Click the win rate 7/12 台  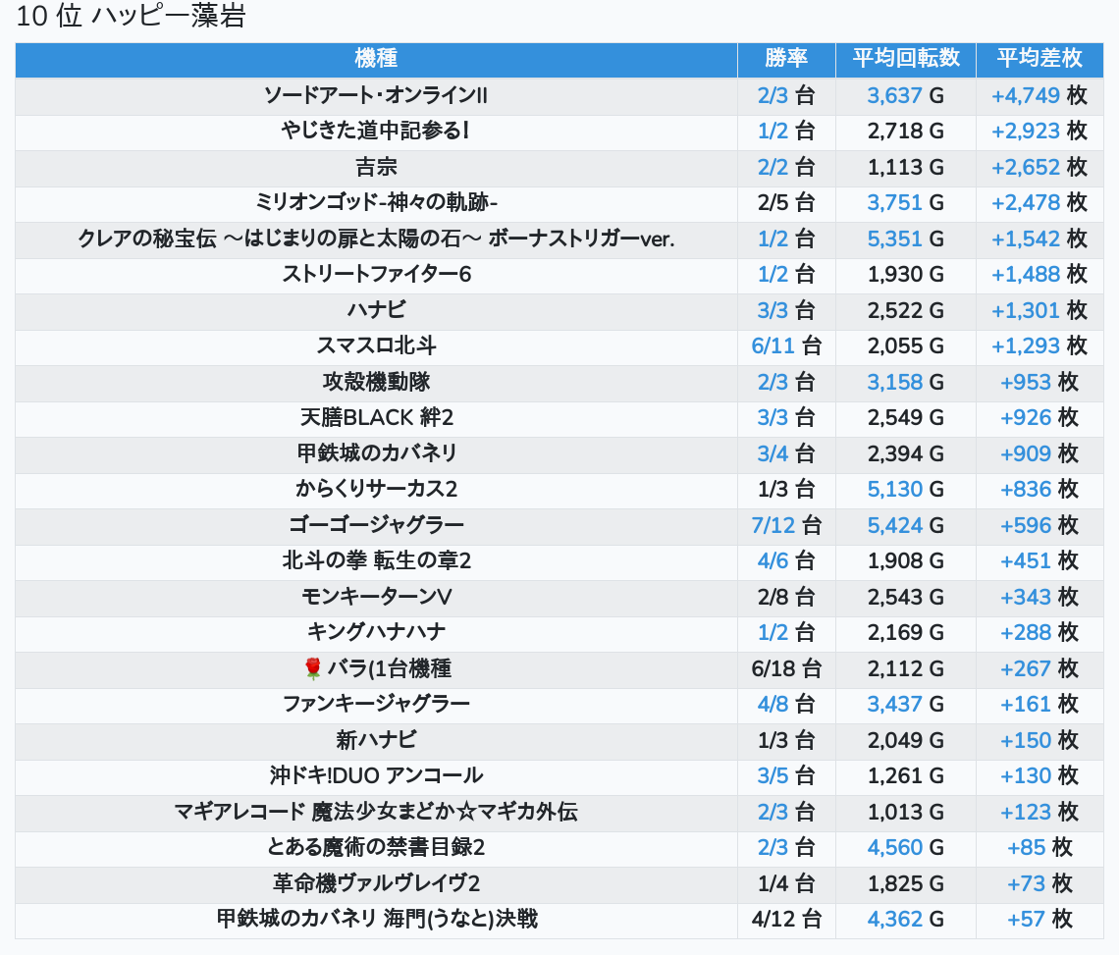click(x=786, y=525)
